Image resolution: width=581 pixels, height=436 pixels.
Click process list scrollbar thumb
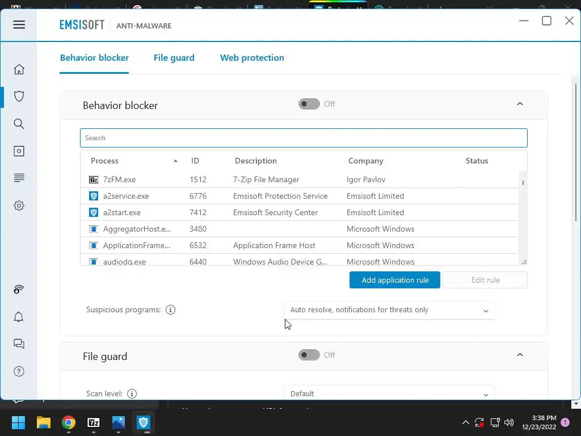pos(523,182)
